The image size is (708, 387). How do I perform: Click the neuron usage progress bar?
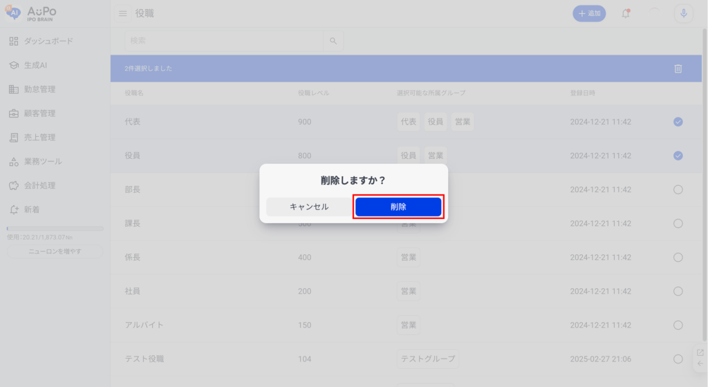pyautogui.click(x=55, y=229)
